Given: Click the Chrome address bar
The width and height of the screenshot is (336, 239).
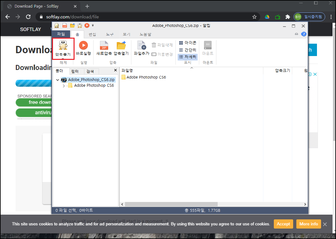Looking at the screenshot, I should coord(148,17).
